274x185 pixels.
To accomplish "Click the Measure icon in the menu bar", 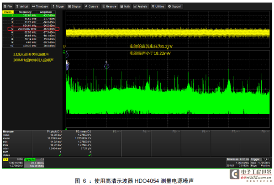I will pos(110,7).
